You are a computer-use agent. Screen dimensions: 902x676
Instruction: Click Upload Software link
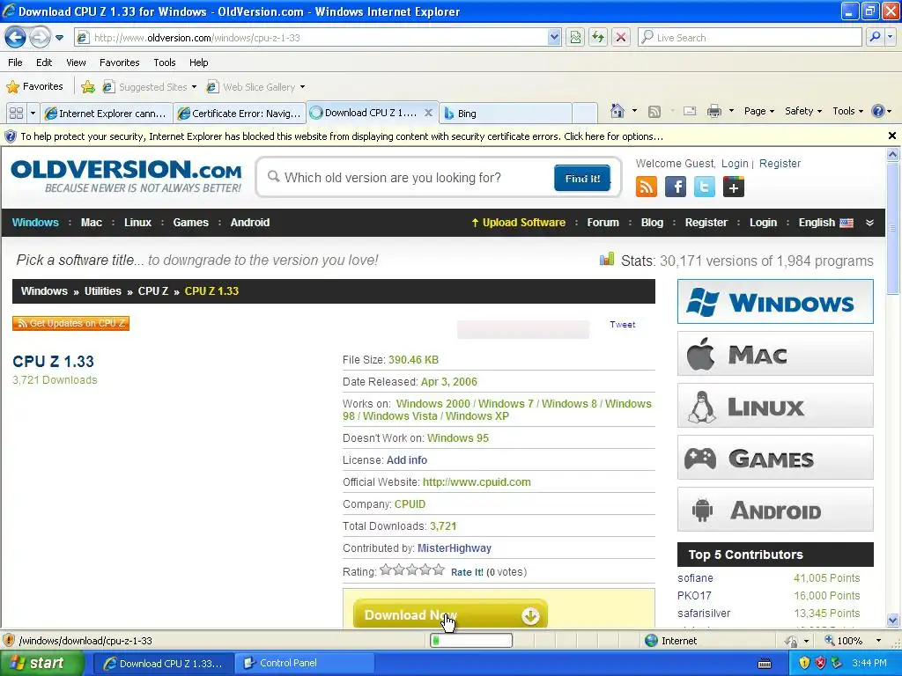point(518,223)
